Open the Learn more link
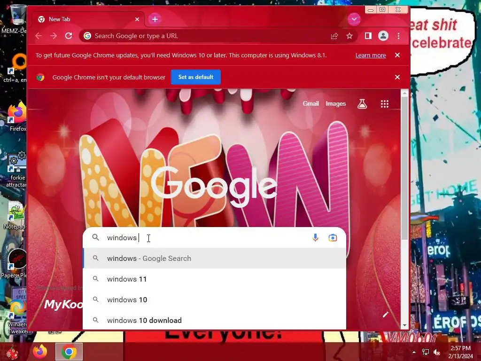 pos(371,55)
